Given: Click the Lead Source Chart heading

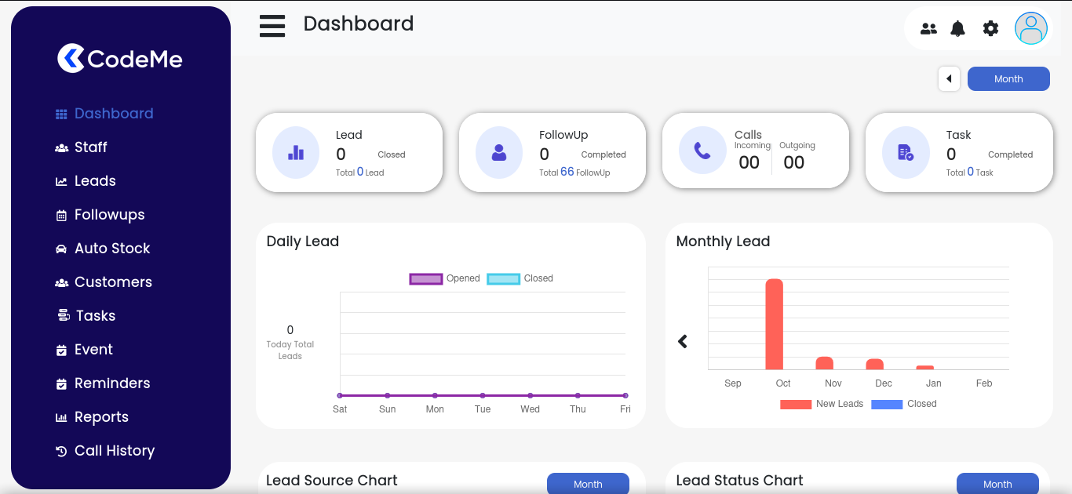Looking at the screenshot, I should [x=332, y=481].
